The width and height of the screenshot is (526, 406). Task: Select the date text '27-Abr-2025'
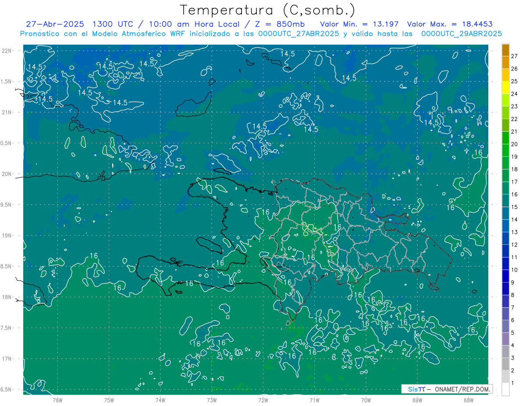[55, 24]
